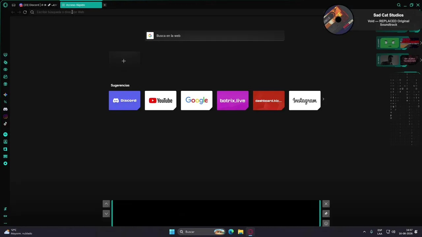Click the up arrow beside bottom panel
The width and height of the screenshot is (422, 237).
click(106, 204)
